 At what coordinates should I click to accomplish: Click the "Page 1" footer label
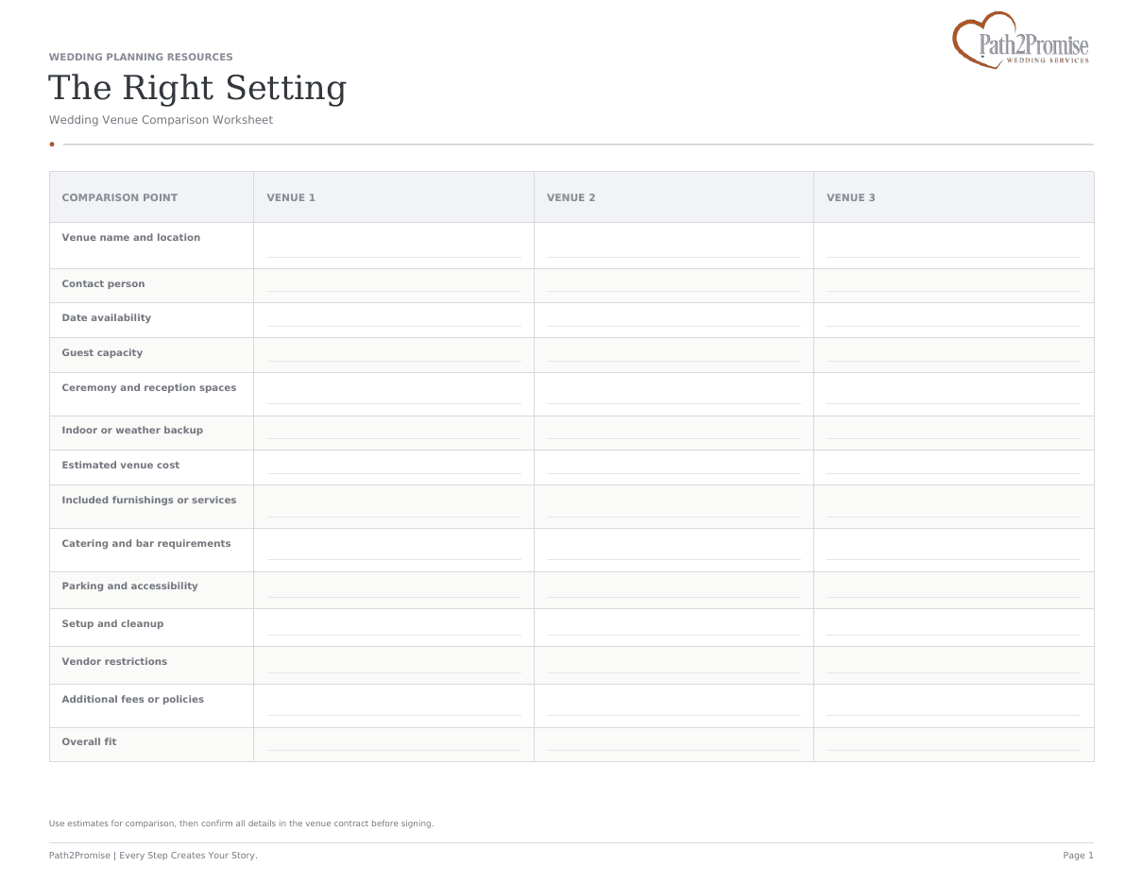pyautogui.click(x=1078, y=856)
